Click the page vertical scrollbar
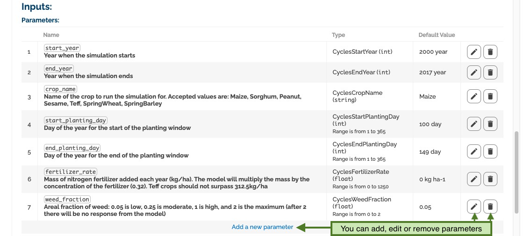 click(517, 172)
